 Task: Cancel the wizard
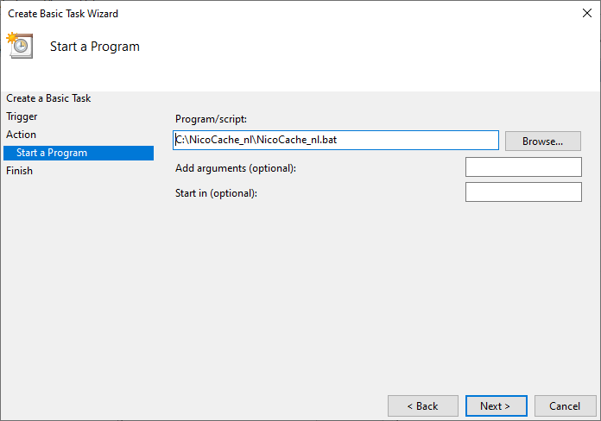tap(565, 406)
